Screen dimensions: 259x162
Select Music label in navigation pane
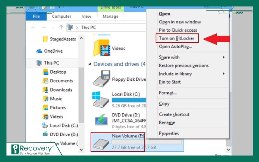pyautogui.click(x=56, y=99)
